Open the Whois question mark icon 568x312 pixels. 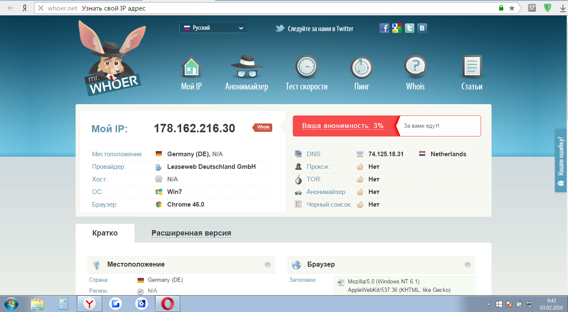(415, 67)
